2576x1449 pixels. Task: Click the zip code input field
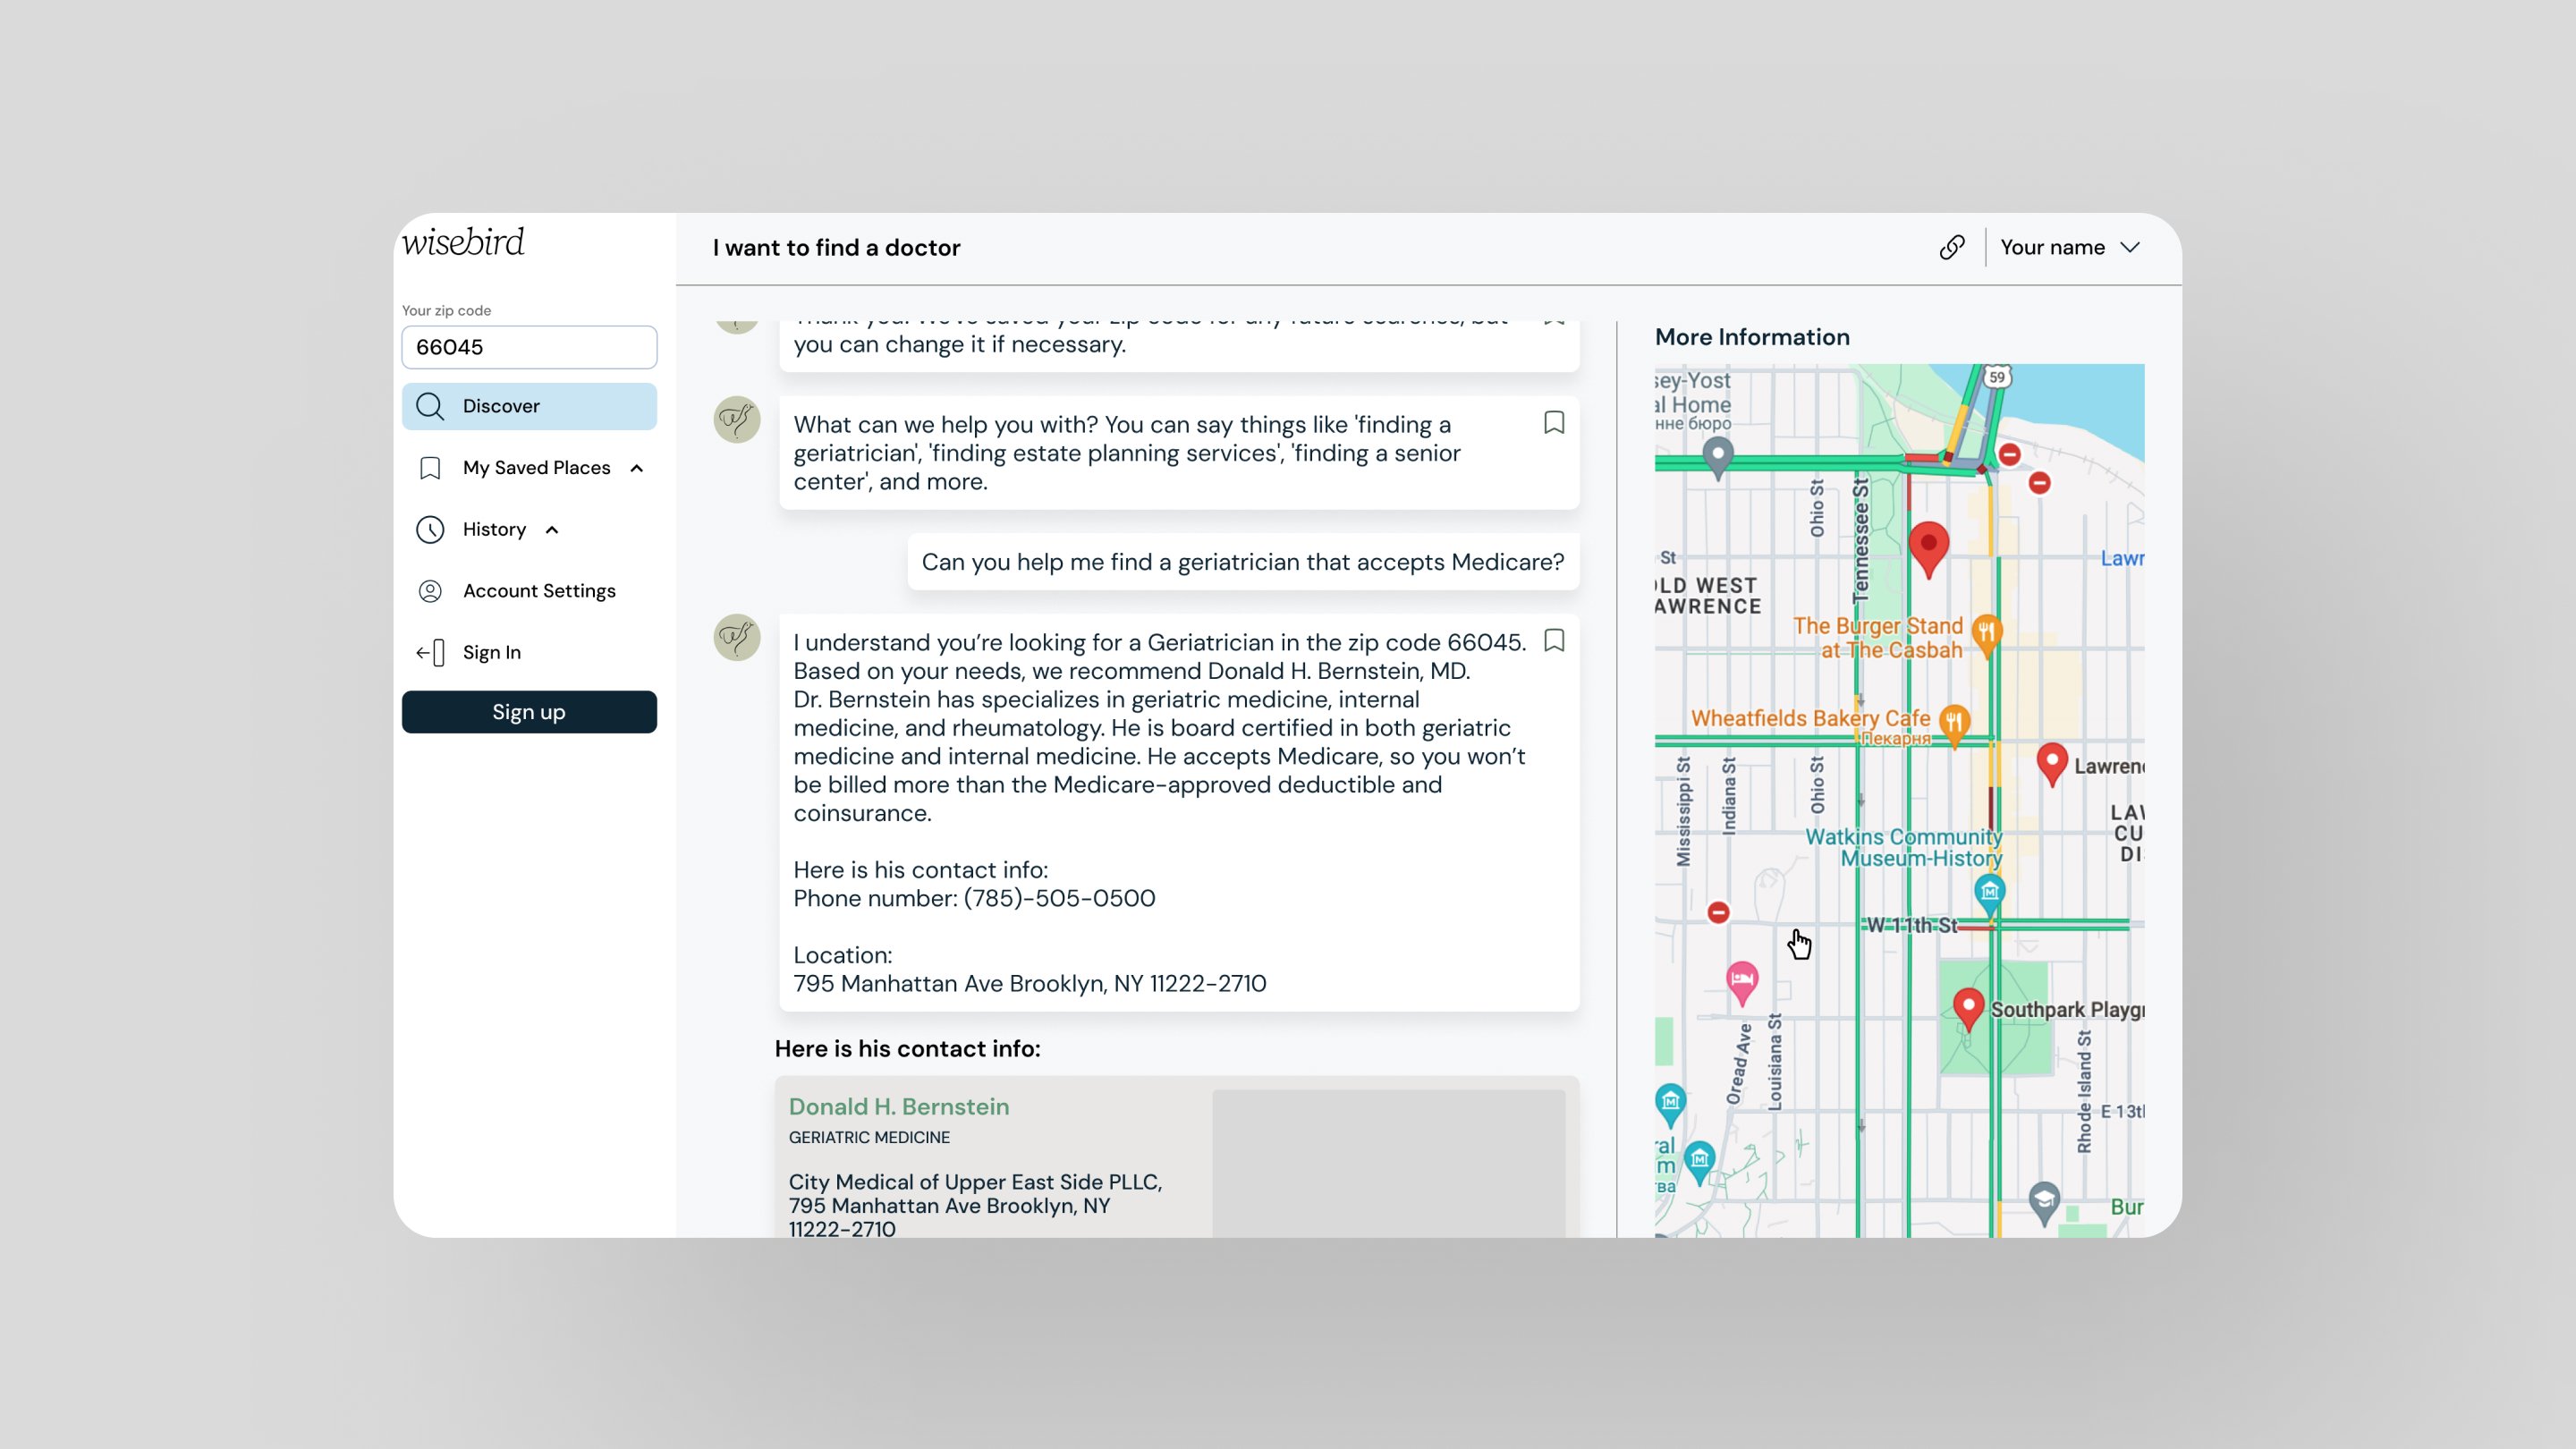coord(529,347)
